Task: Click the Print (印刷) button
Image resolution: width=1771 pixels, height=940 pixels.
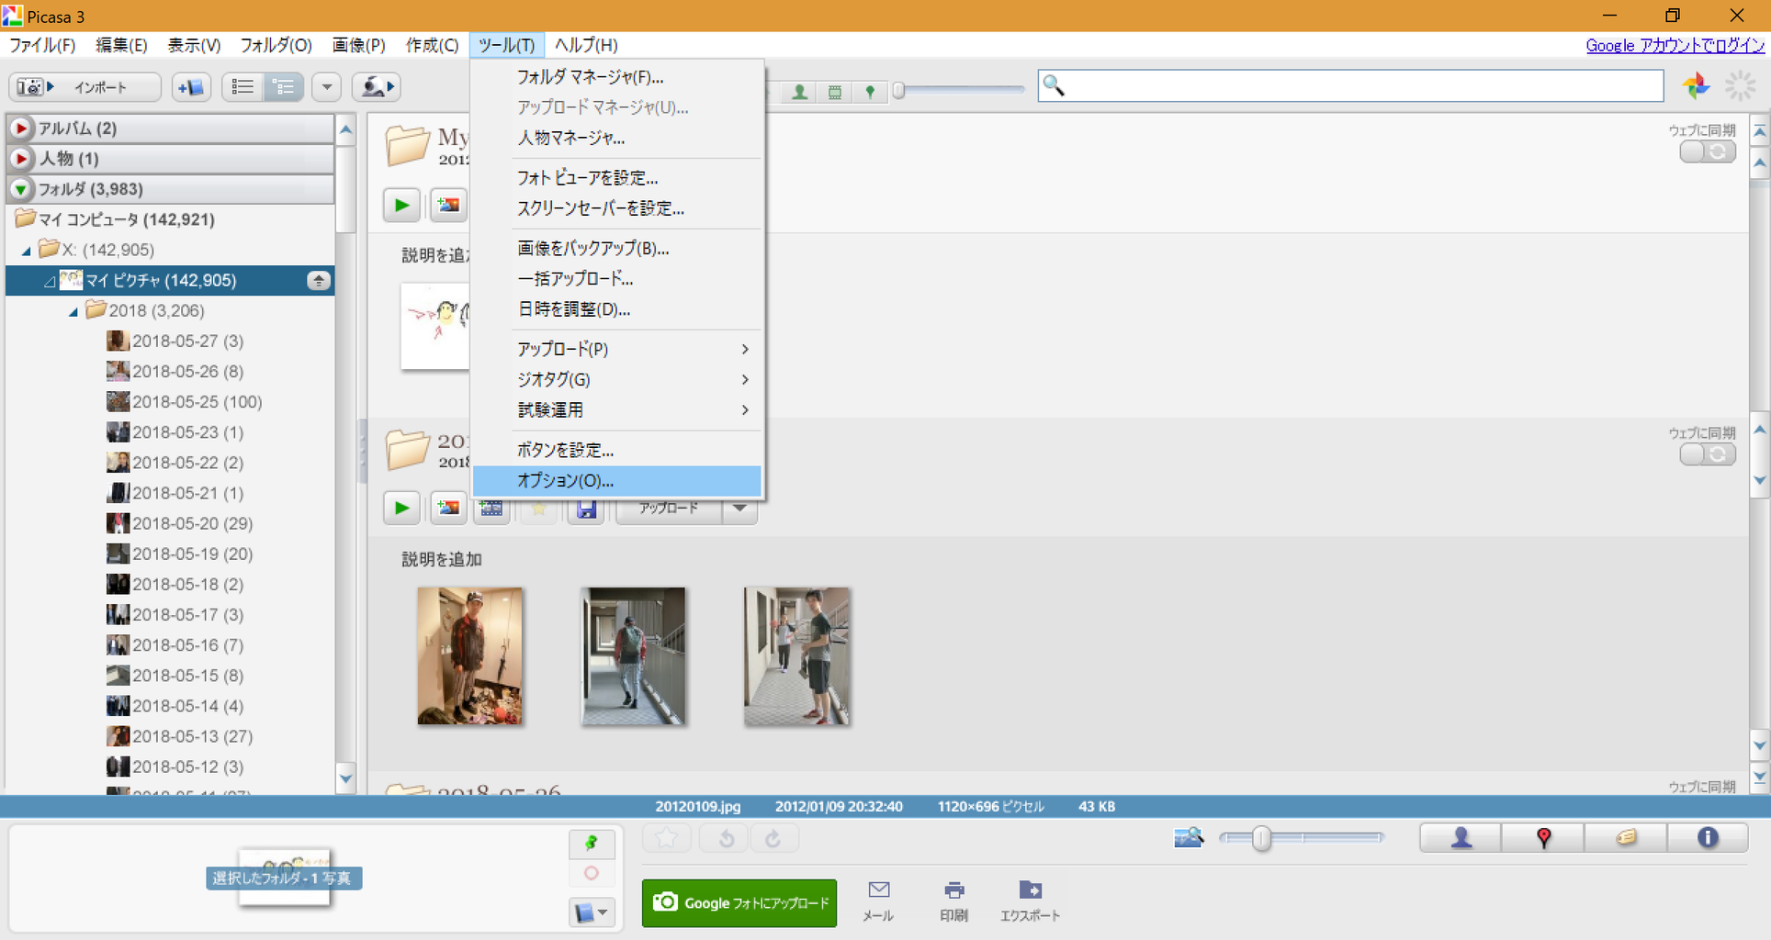Action: click(x=953, y=901)
